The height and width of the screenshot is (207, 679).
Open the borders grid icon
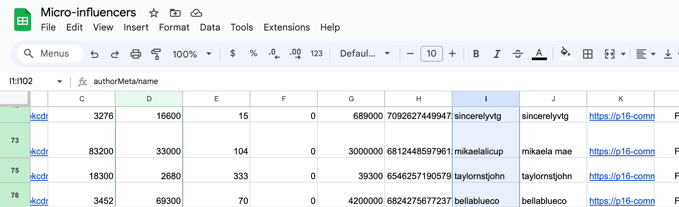tap(588, 54)
